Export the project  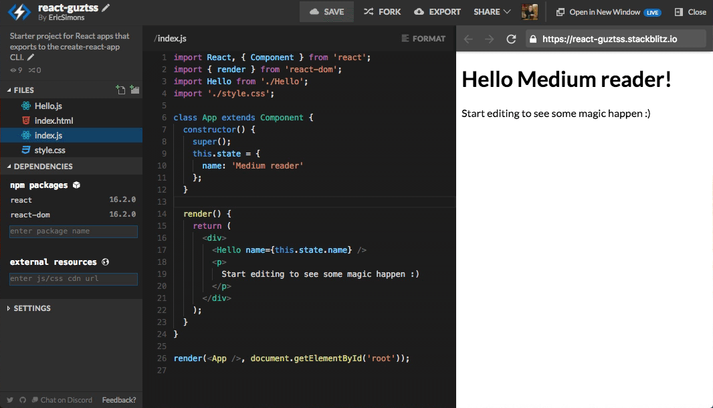point(437,12)
